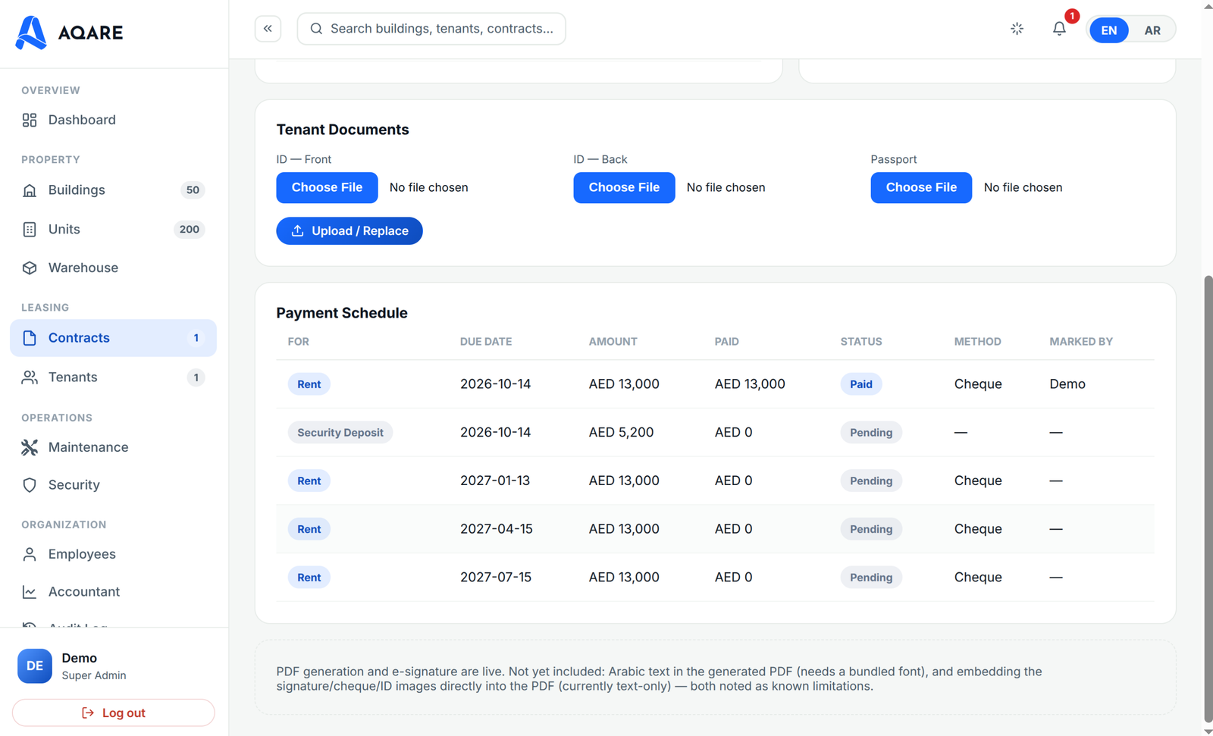The image size is (1213, 736).
Task: Switch language to AR
Action: 1152,30
